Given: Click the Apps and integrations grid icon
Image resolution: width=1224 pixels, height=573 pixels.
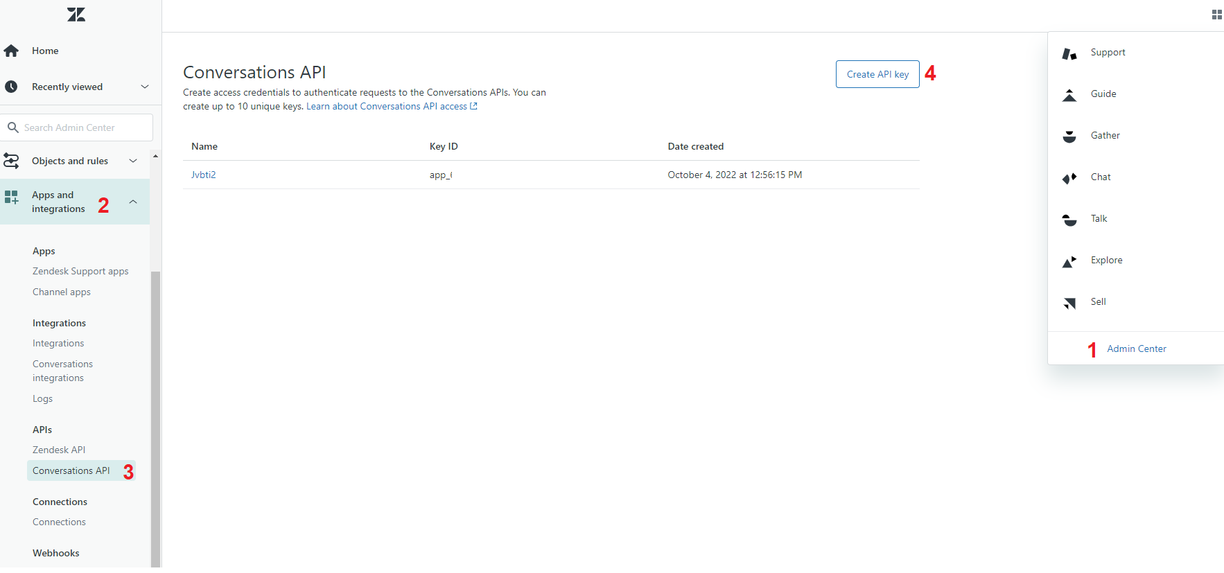Looking at the screenshot, I should (11, 197).
